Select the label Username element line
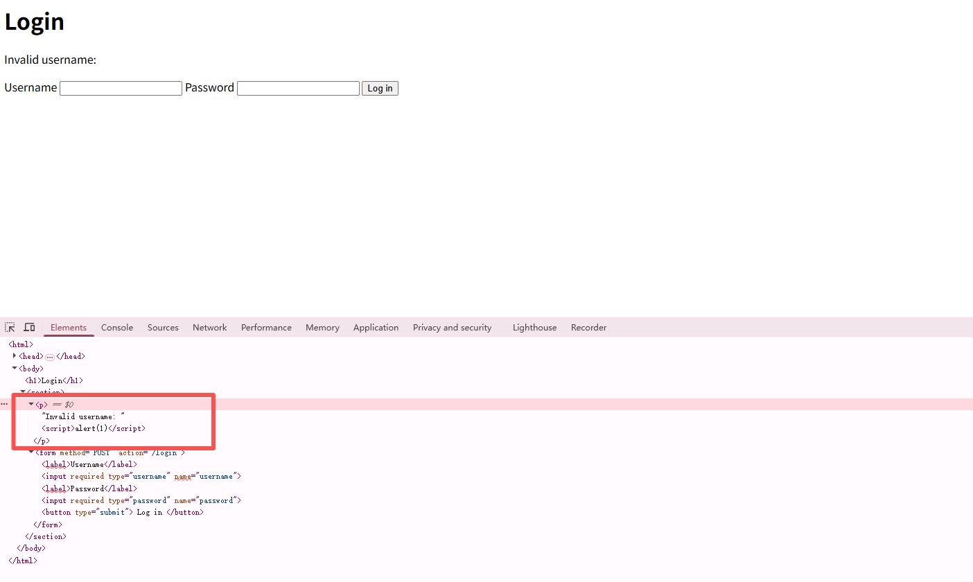The image size is (973, 582). point(89,464)
